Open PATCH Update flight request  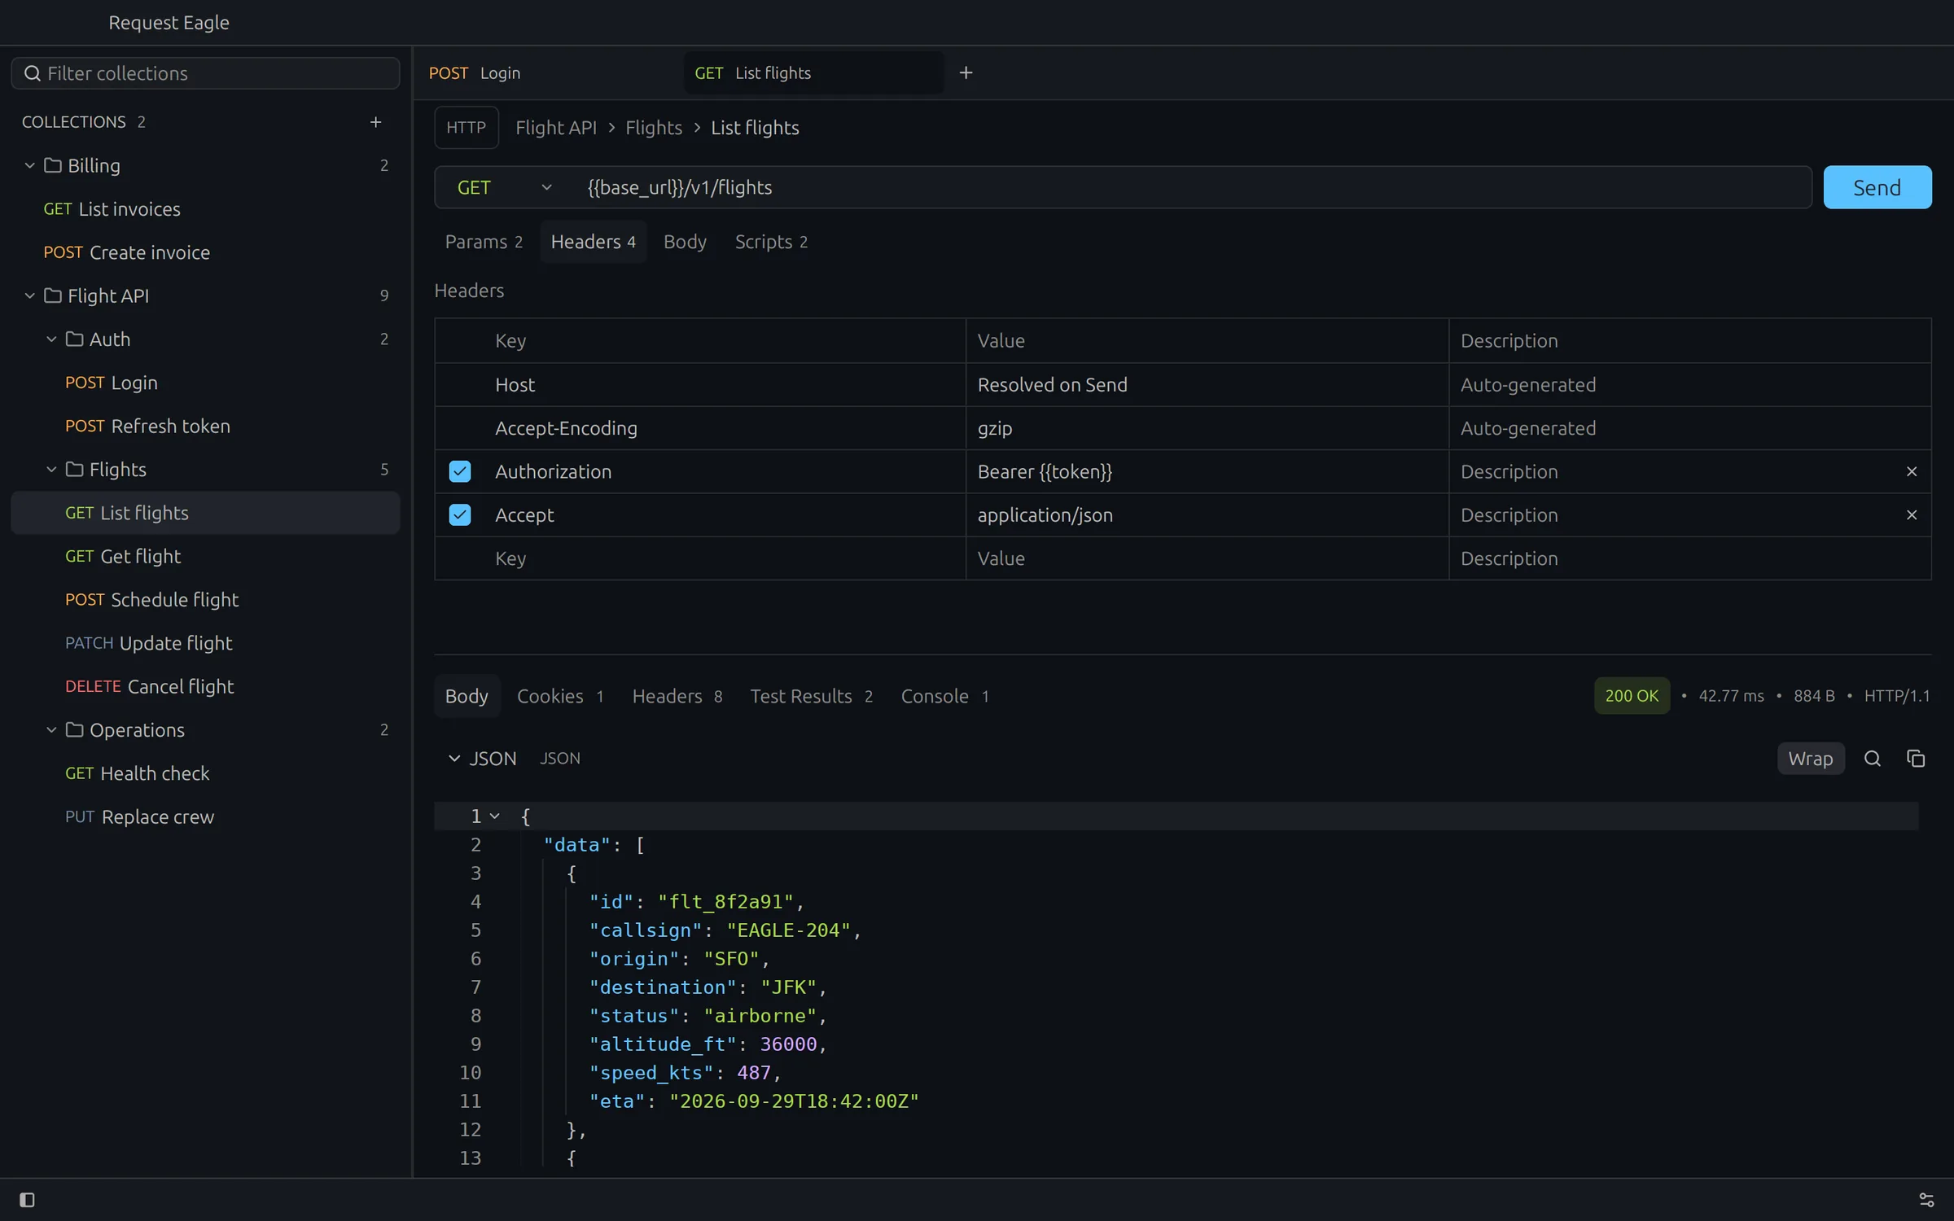click(205, 644)
